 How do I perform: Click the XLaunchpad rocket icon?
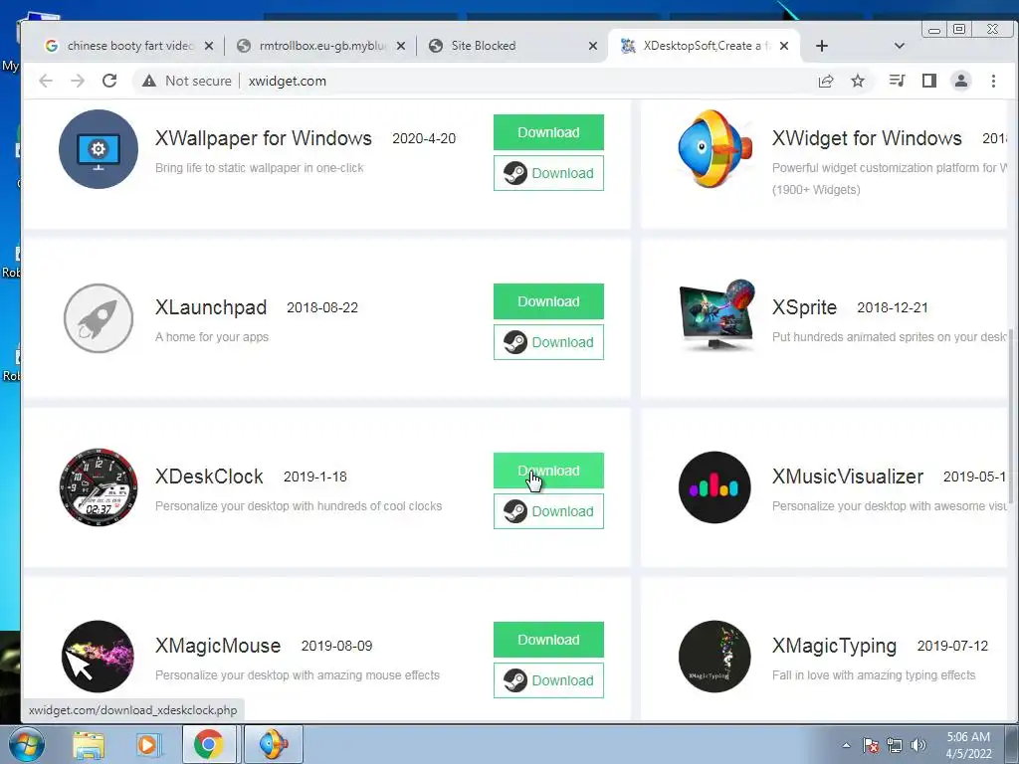point(99,318)
